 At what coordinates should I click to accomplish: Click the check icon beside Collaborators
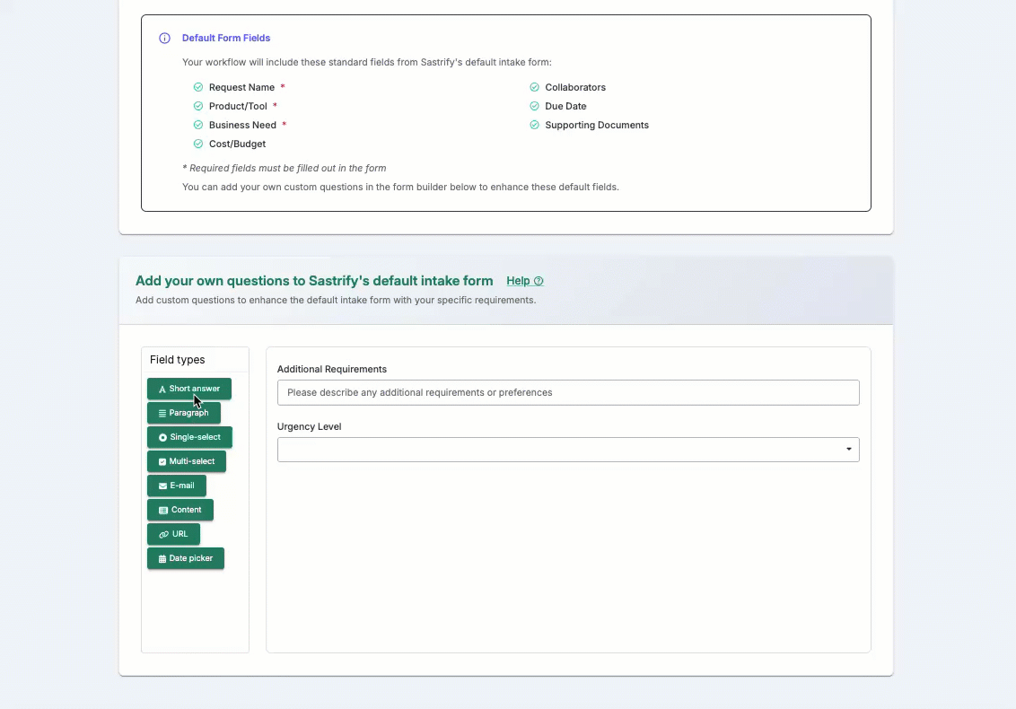(535, 87)
